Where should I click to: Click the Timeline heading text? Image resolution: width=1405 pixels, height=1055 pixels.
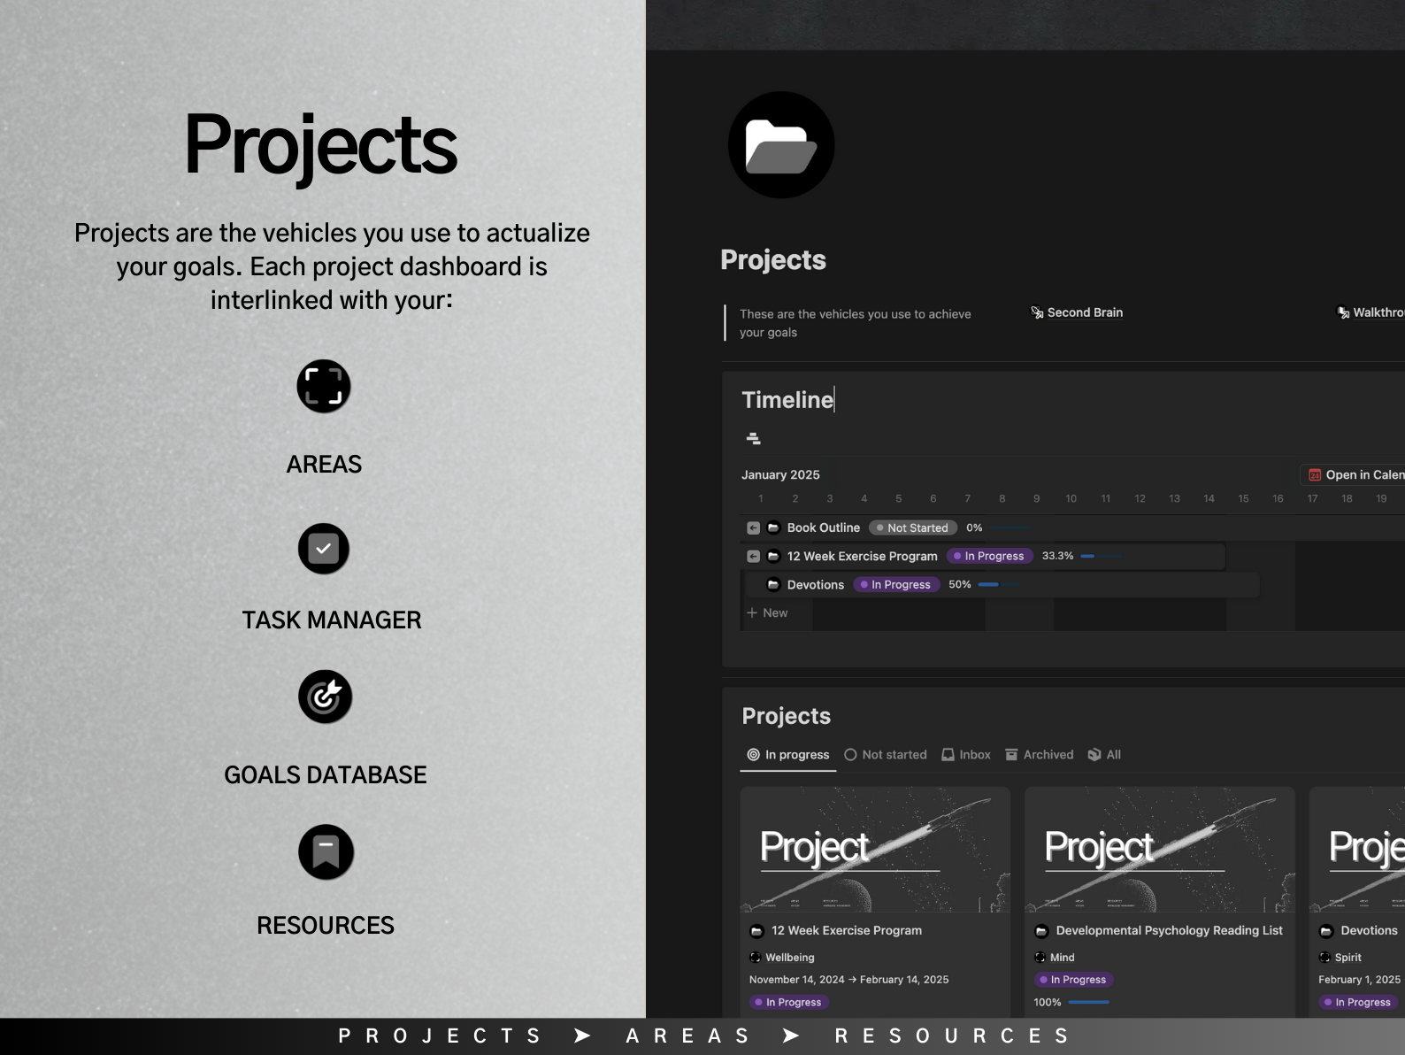click(x=787, y=400)
